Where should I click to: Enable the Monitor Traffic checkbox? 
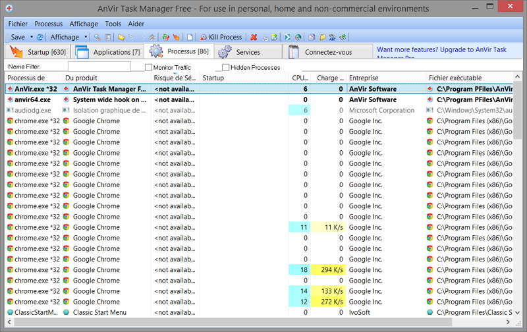pyautogui.click(x=148, y=68)
